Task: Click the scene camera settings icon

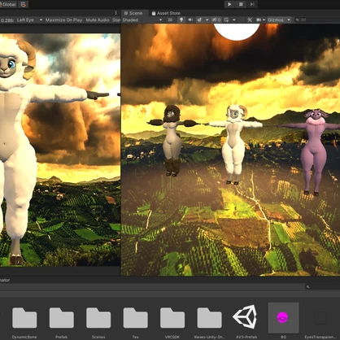Action: tap(259, 20)
